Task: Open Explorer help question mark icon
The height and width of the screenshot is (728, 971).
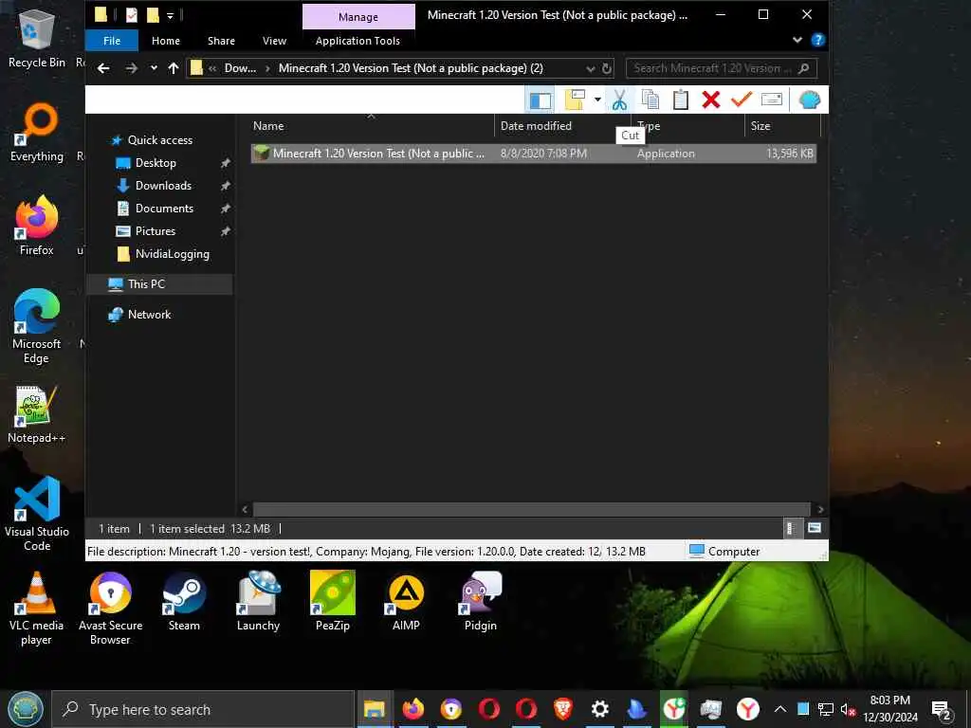Action: (818, 40)
